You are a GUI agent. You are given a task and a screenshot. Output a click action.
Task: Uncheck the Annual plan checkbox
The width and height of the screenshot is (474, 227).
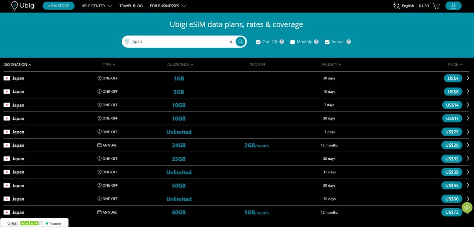pyautogui.click(x=327, y=42)
